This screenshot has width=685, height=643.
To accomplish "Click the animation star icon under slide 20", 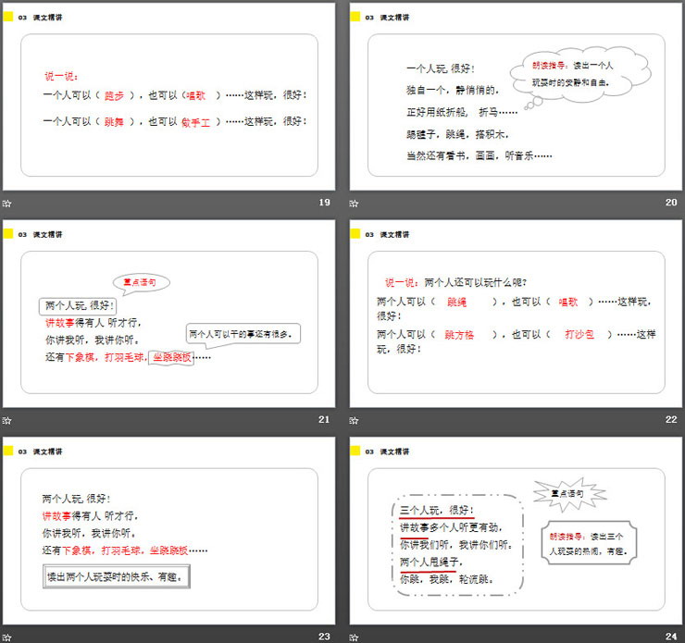I will tap(355, 204).
